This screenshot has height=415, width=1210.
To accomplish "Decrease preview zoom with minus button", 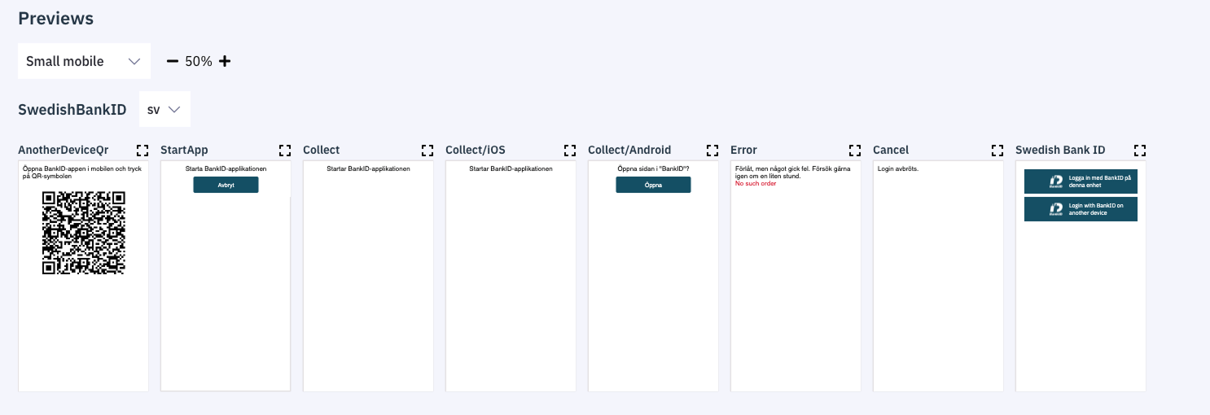I will 173,61.
